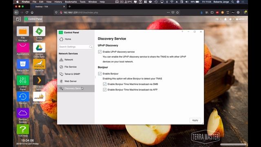This screenshot has height=147, width=261.
Task: Select the Desktop - TOS browser tab
Action: (x=48, y=7)
